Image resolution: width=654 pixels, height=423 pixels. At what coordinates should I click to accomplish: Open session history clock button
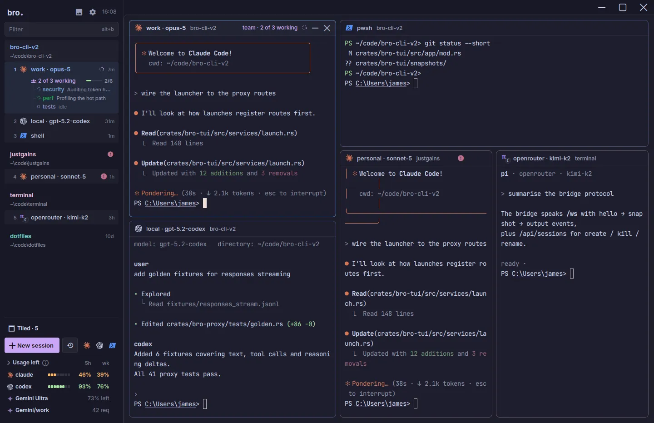coord(70,345)
